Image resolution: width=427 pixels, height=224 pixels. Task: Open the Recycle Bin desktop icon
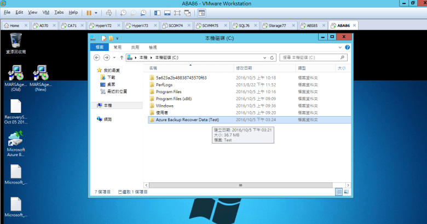point(16,40)
